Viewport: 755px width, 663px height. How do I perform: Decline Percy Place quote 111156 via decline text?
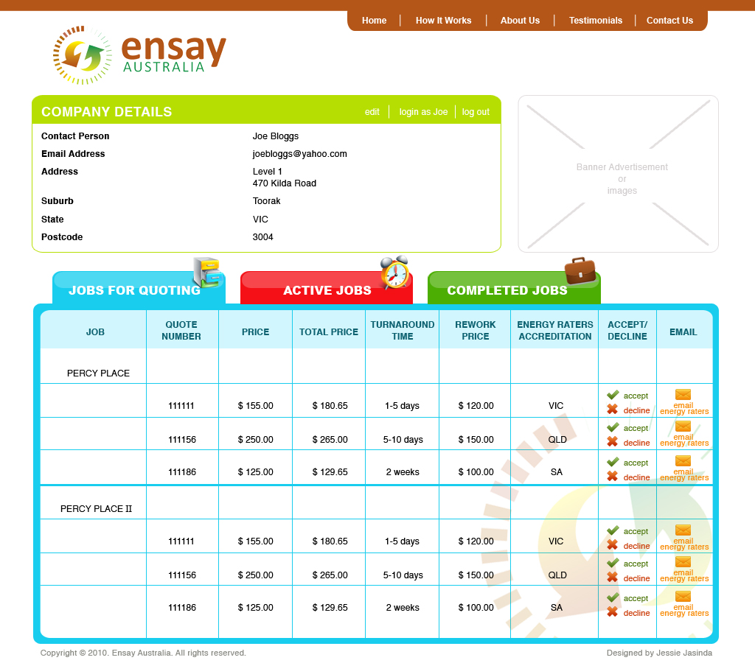636,443
